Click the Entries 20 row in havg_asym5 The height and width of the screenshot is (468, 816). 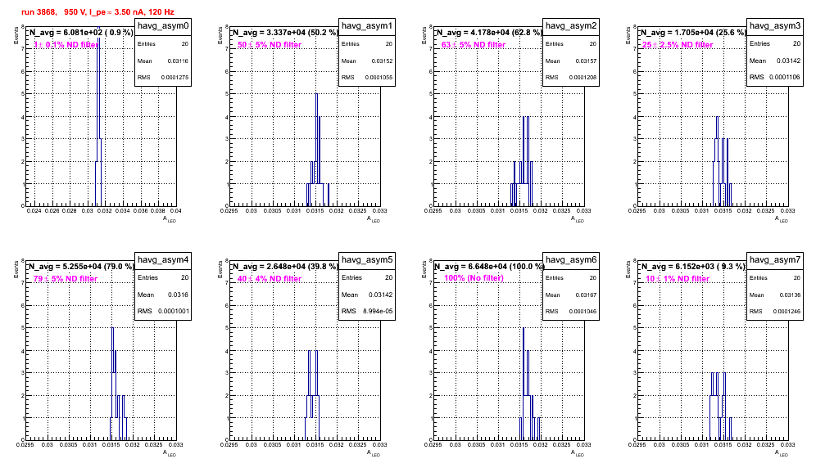tap(367, 277)
